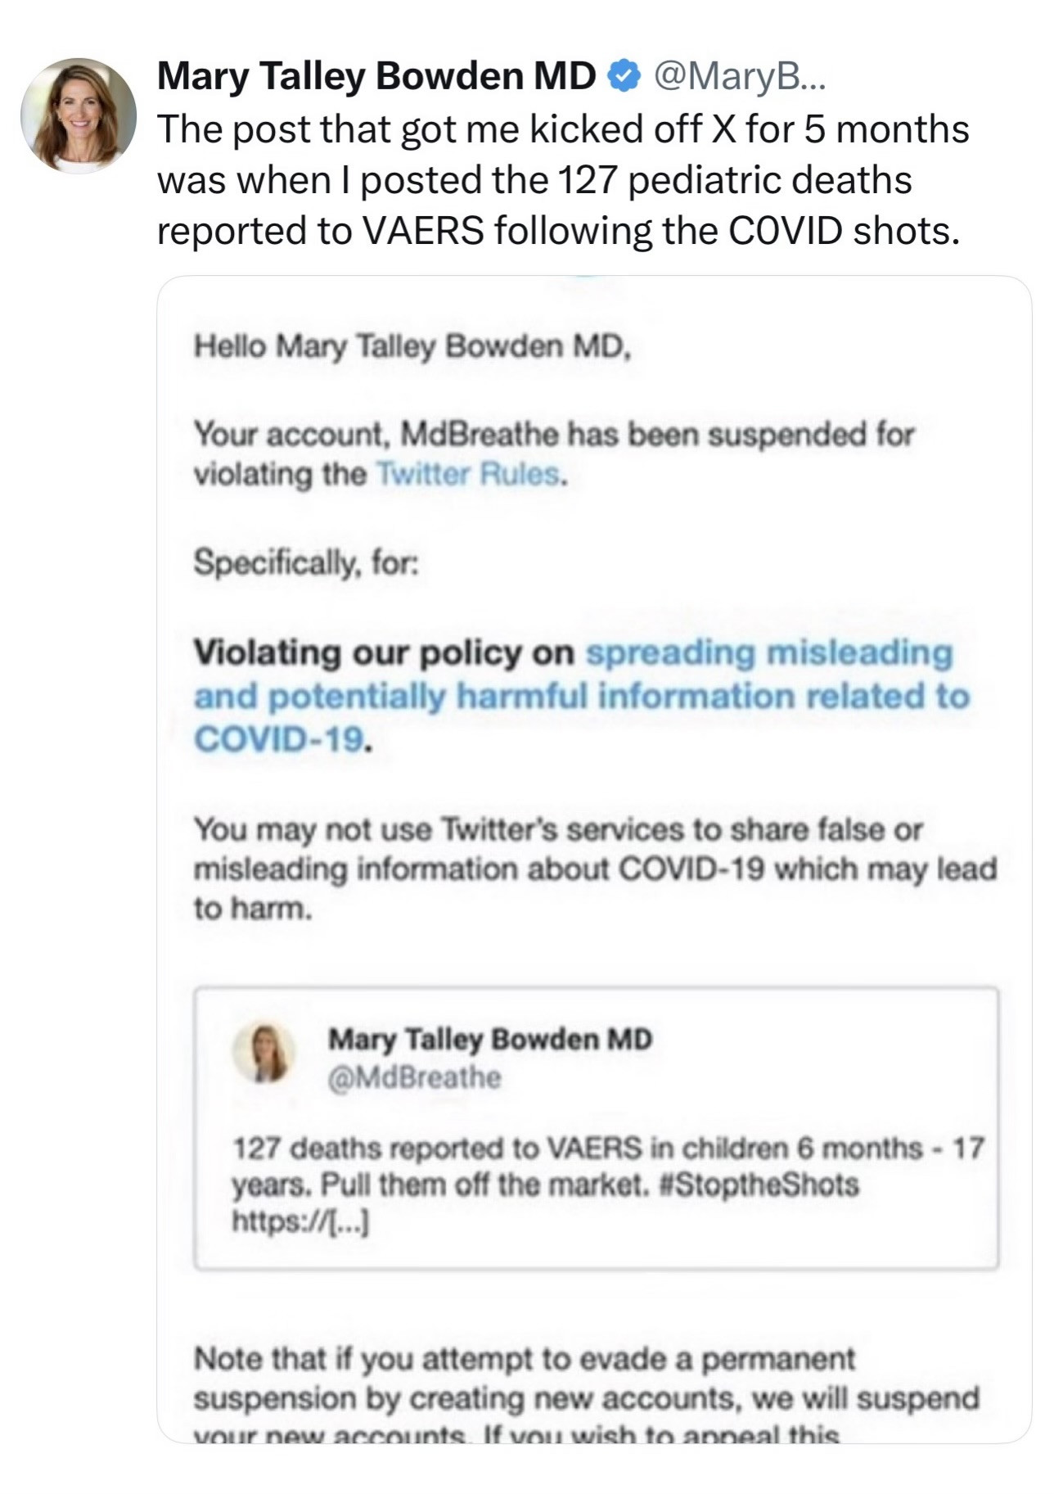Open the Mary Talley Bowden MD display name
Screen dimensions: 1054x1494
tap(376, 76)
